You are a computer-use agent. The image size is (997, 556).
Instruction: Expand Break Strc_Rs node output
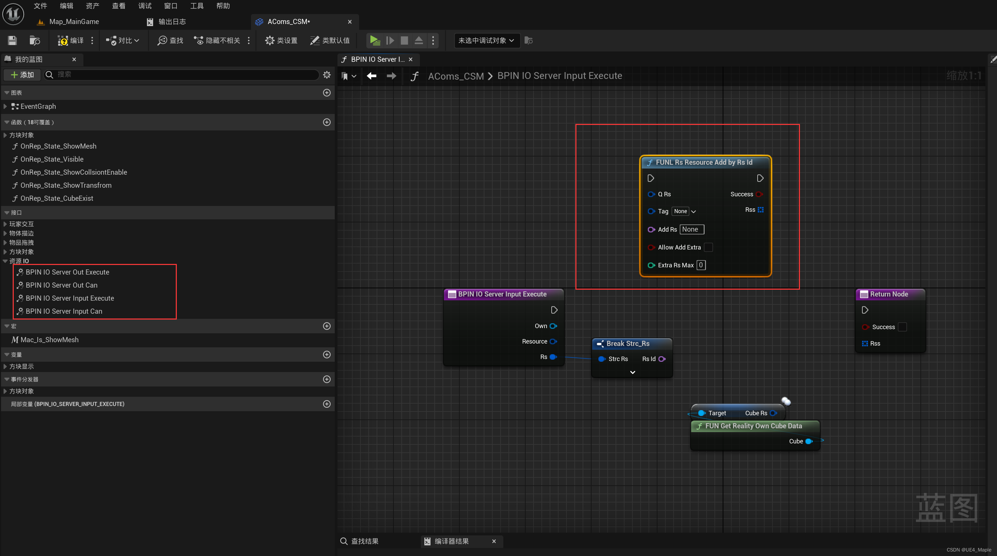pyautogui.click(x=632, y=372)
